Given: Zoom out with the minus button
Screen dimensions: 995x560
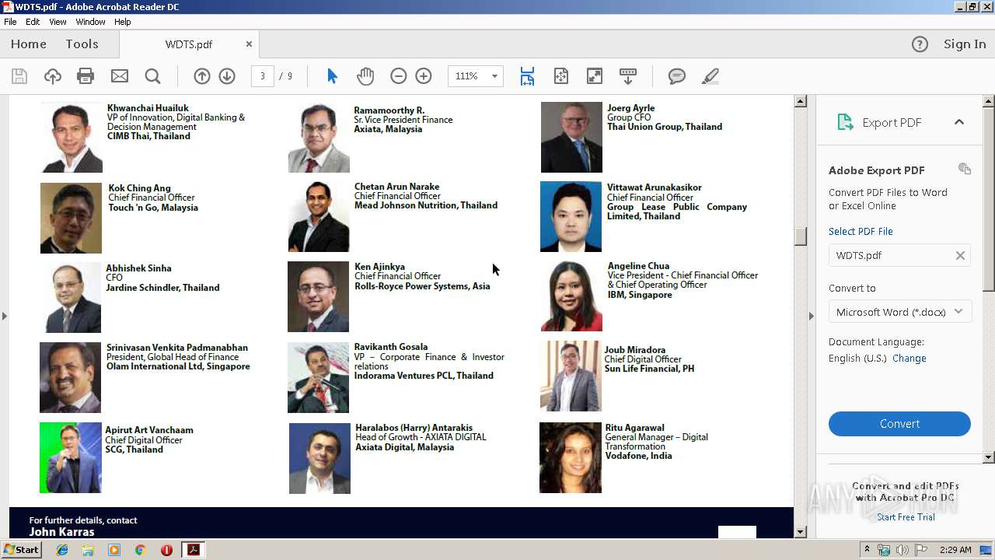Looking at the screenshot, I should (399, 76).
